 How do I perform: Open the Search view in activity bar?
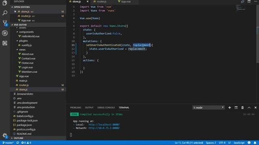(5, 13)
